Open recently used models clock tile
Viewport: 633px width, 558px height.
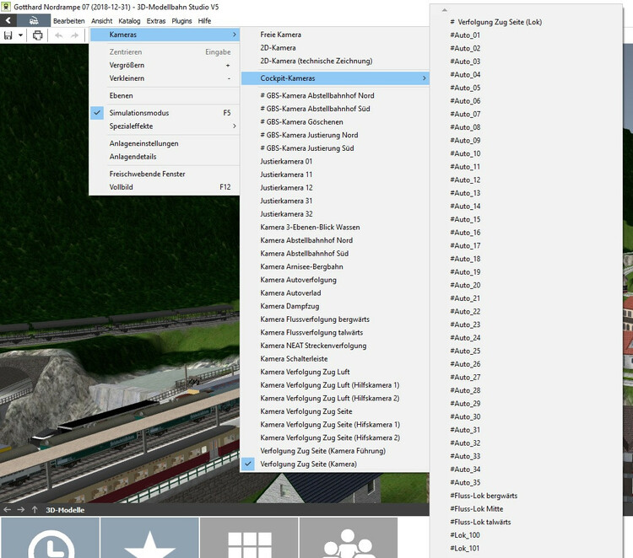click(50, 539)
